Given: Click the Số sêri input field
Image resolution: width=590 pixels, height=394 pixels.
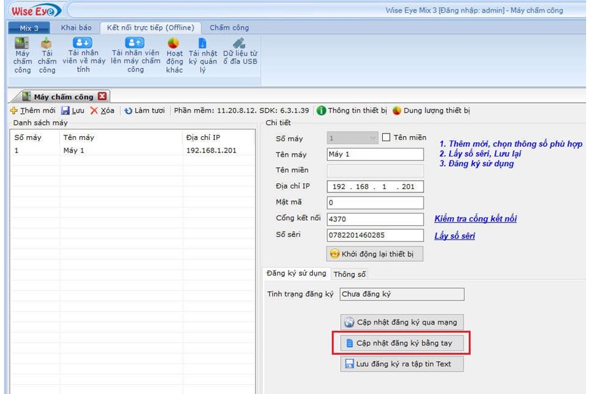Looking at the screenshot, I should (x=375, y=235).
